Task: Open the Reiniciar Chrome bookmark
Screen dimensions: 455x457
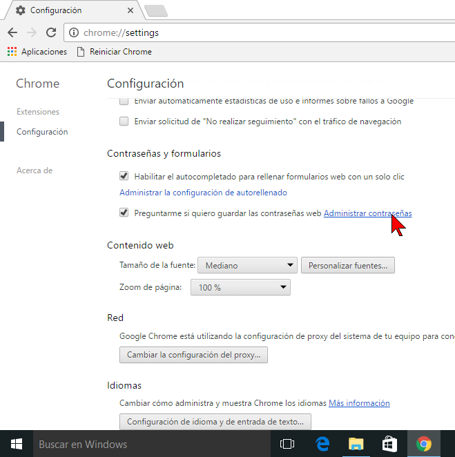Action: [114, 52]
